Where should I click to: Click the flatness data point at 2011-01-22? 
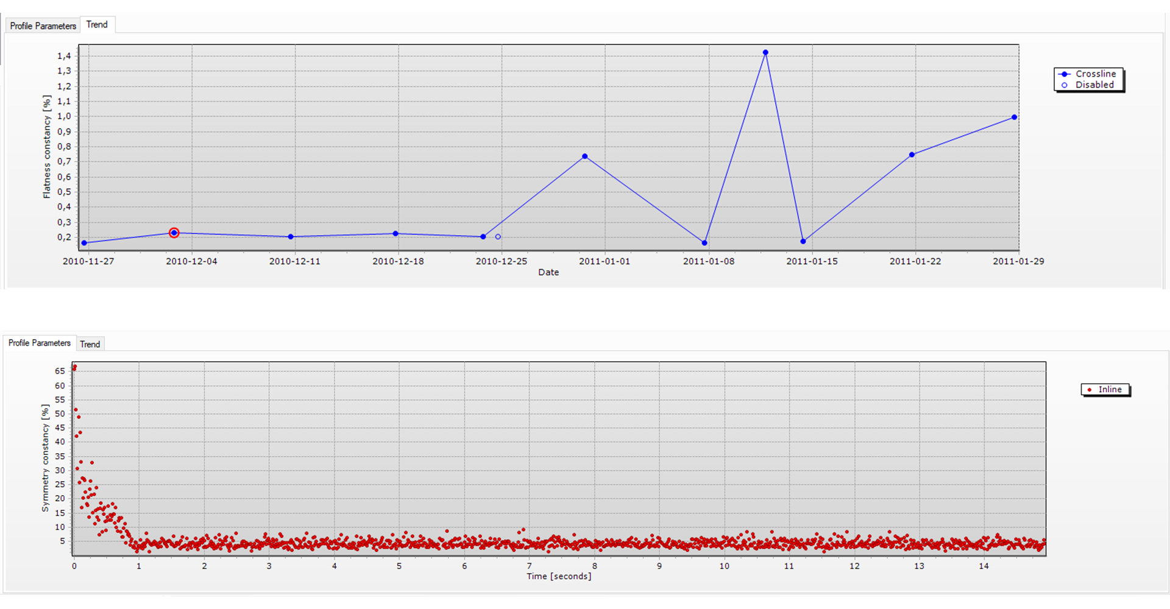[x=912, y=155]
